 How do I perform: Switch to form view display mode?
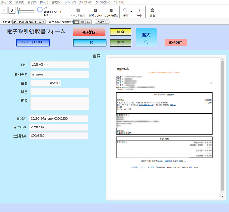[x=76, y=22]
